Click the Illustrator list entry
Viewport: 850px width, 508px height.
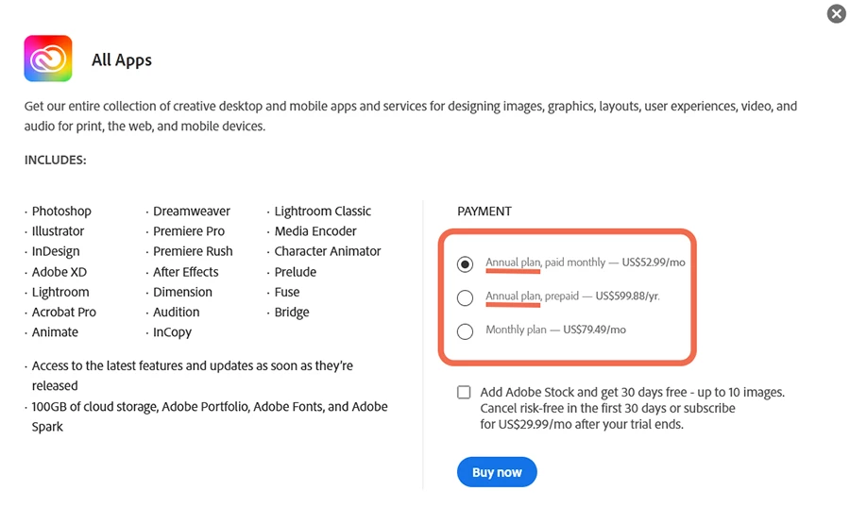coord(58,231)
